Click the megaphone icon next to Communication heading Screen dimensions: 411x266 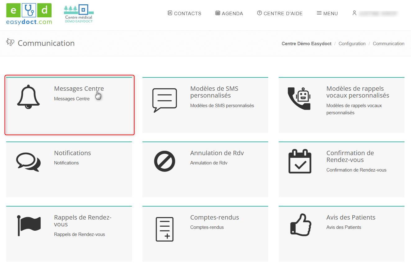[10, 42]
